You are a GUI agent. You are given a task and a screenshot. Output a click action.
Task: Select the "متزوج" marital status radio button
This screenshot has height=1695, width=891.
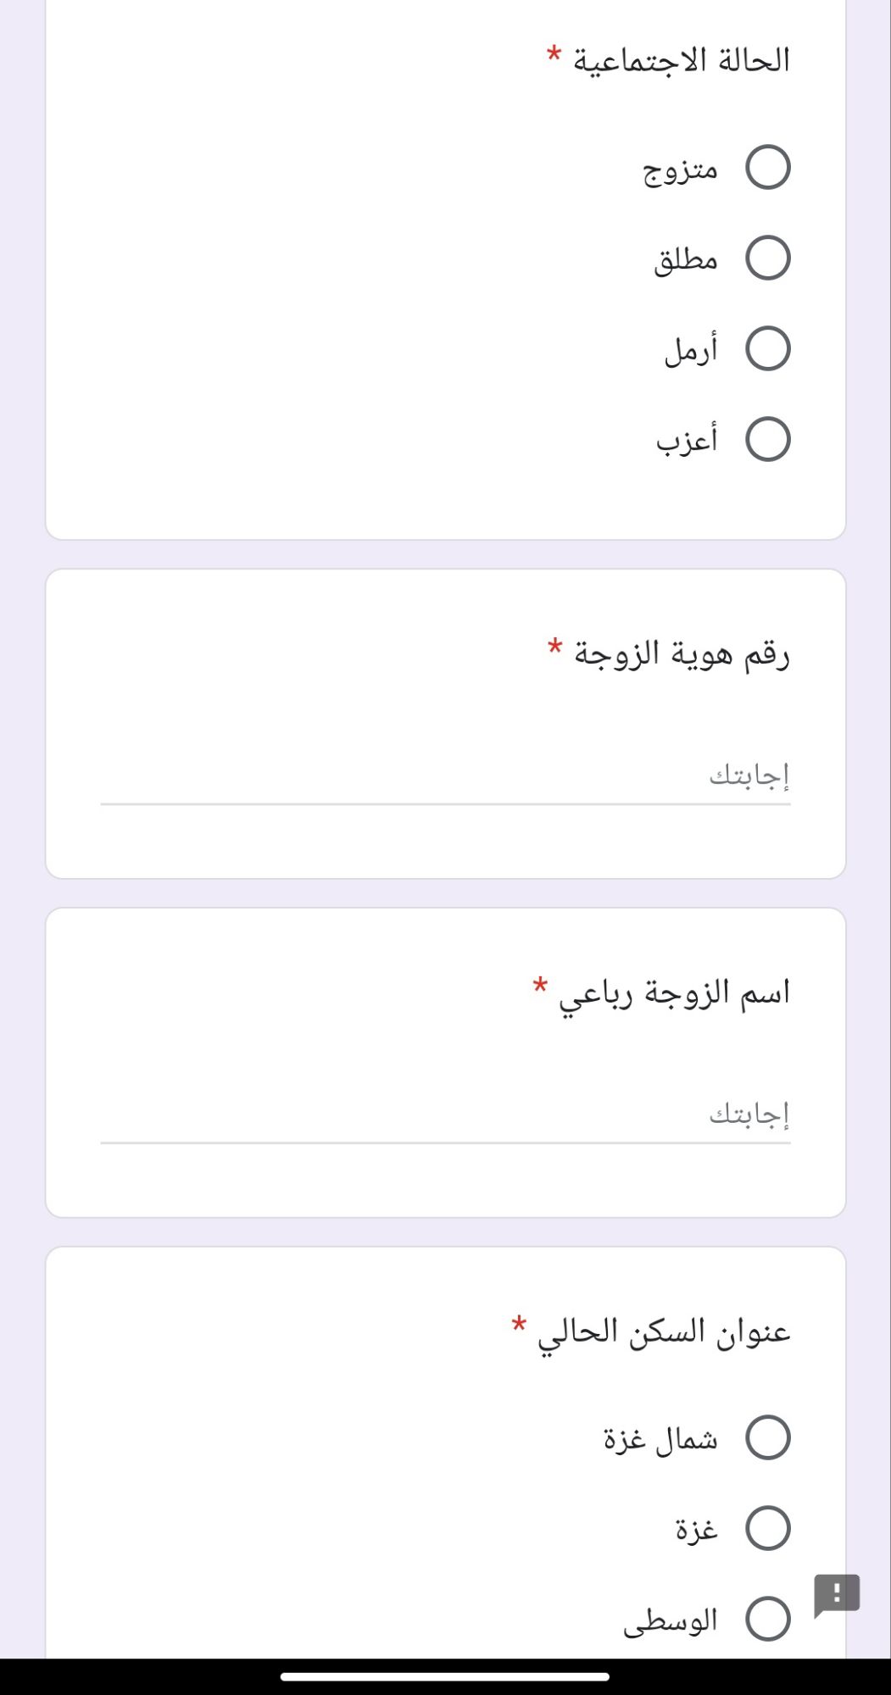767,168
